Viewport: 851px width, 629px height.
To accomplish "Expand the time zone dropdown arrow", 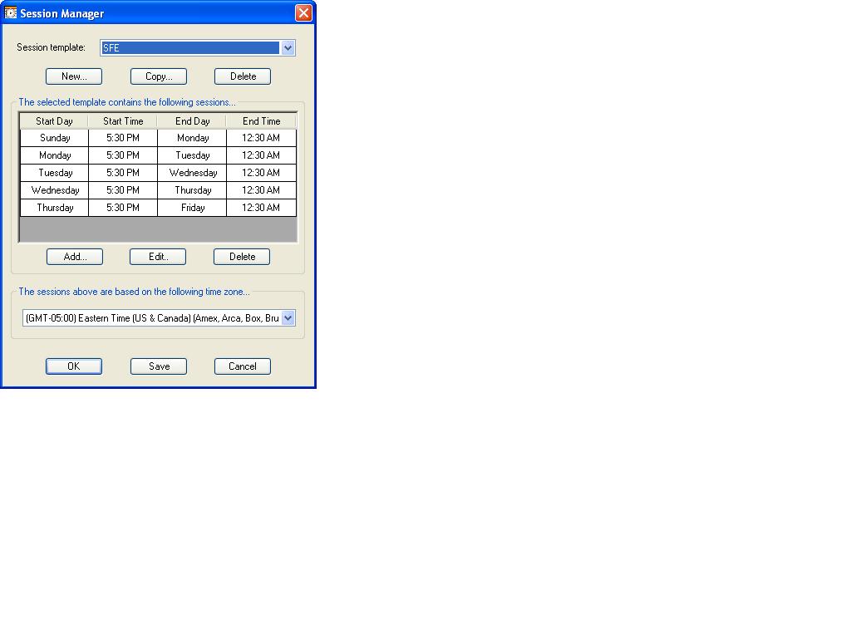I will [288, 318].
